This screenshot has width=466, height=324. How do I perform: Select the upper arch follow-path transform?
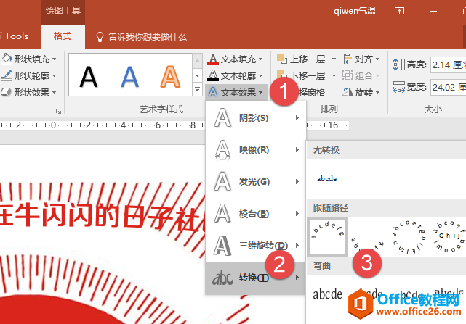coord(327,236)
